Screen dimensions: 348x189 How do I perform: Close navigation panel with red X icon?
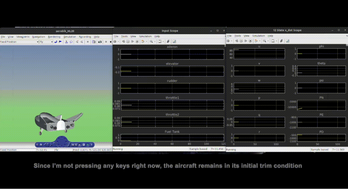point(37,145)
